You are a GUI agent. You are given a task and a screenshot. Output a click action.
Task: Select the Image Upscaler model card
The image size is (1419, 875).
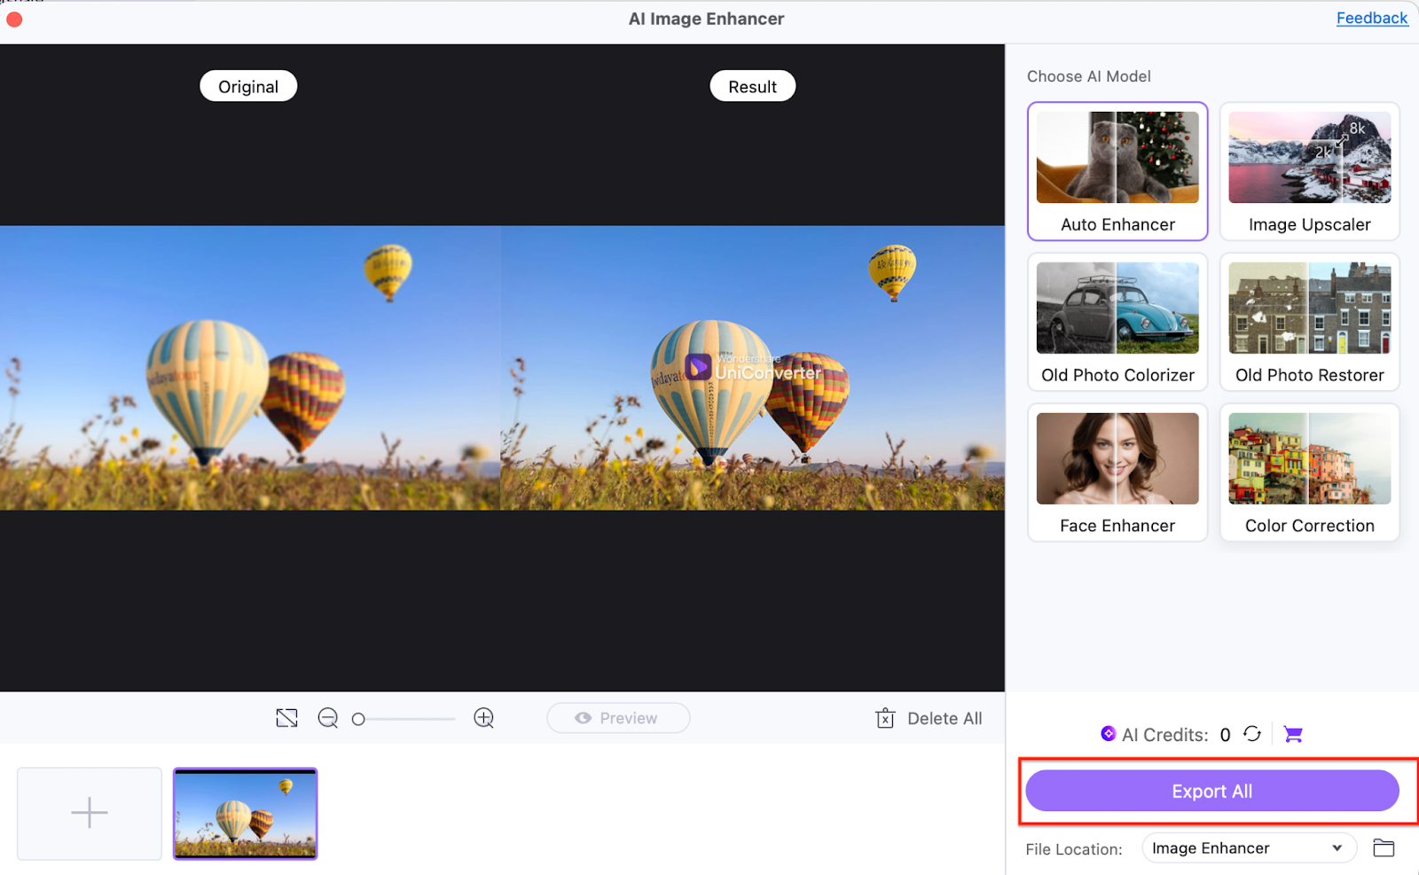(x=1309, y=171)
